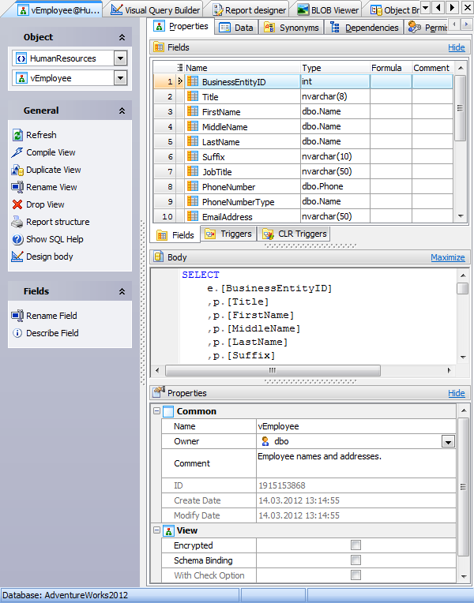Enable the Encrypted checkbox
The height and width of the screenshot is (603, 474).
point(355,545)
